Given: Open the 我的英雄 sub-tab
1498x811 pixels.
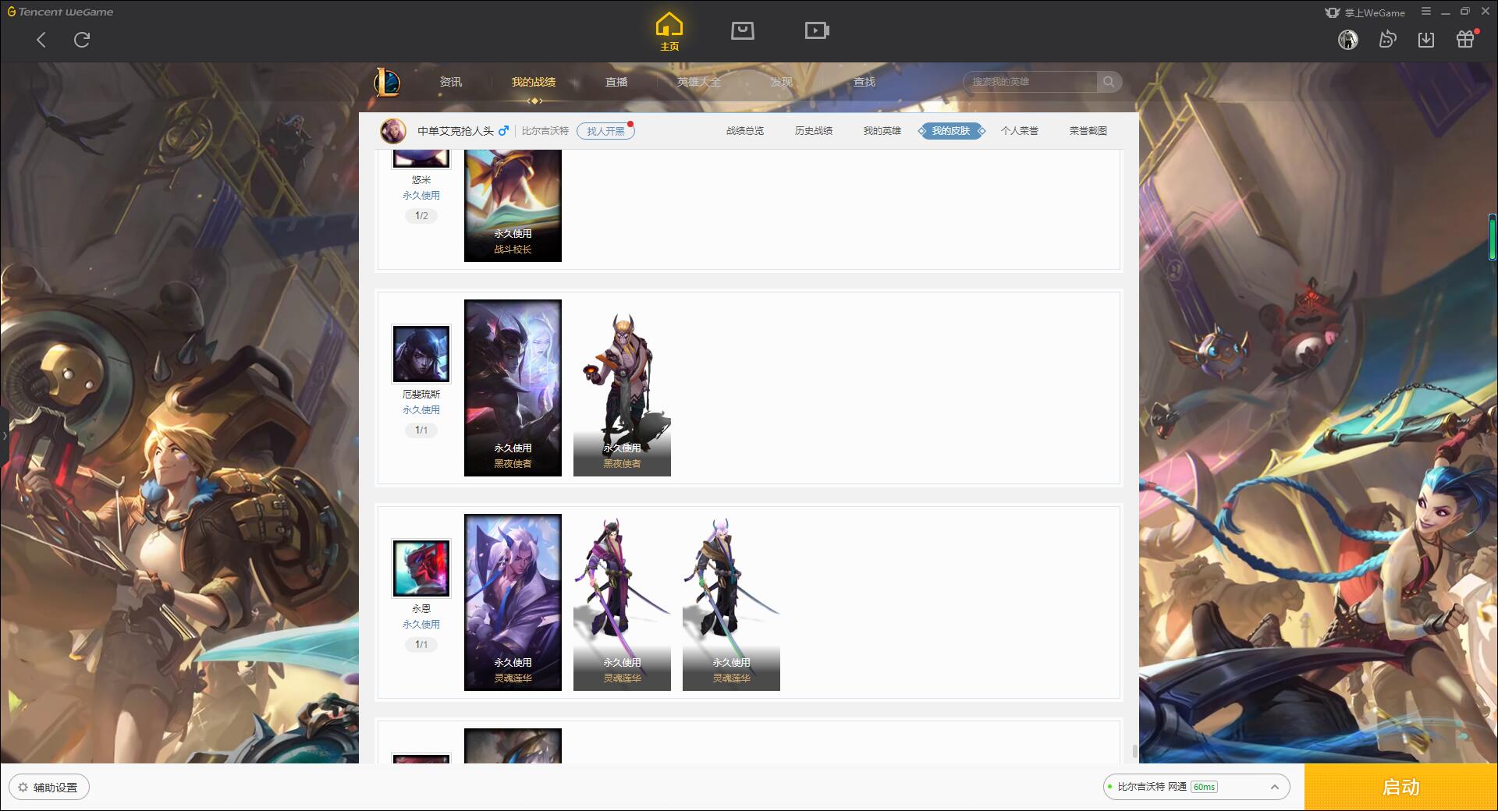Looking at the screenshot, I should click(x=882, y=131).
